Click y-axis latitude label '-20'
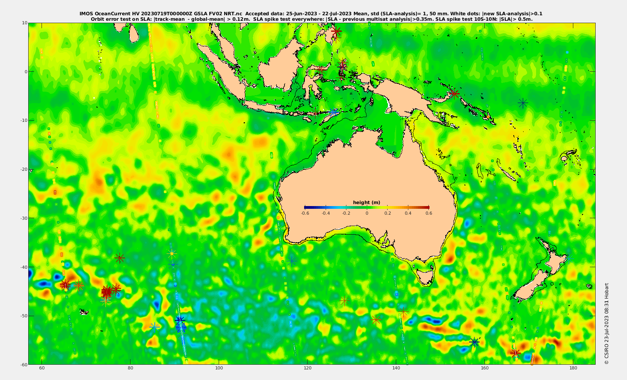627x380 pixels. [x=24, y=169]
